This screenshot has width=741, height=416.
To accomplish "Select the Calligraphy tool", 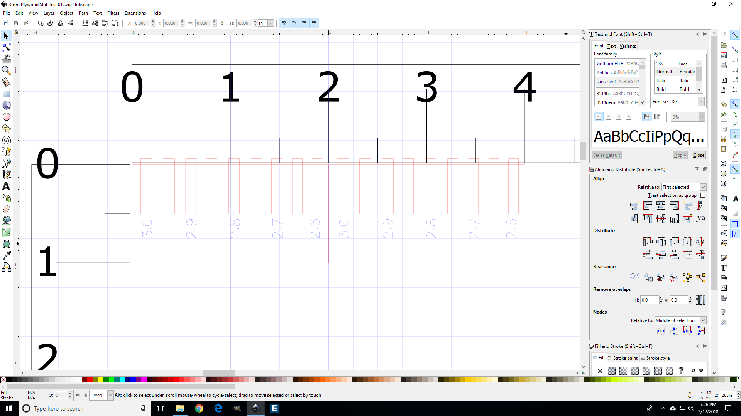I will click(x=6, y=174).
